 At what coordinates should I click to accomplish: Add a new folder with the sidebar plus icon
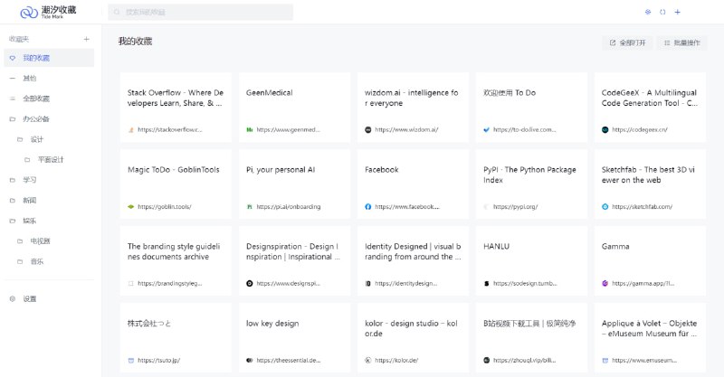point(86,39)
